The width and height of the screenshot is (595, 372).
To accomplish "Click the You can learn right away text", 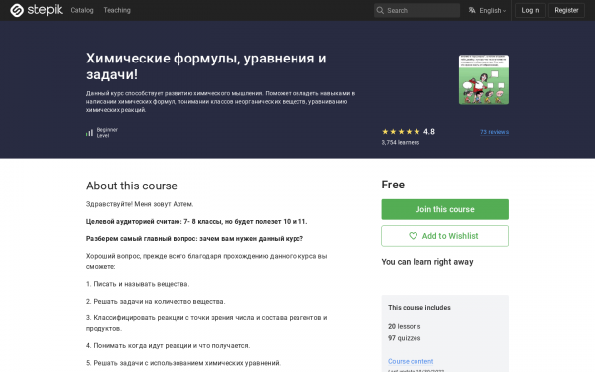I will [x=427, y=262].
